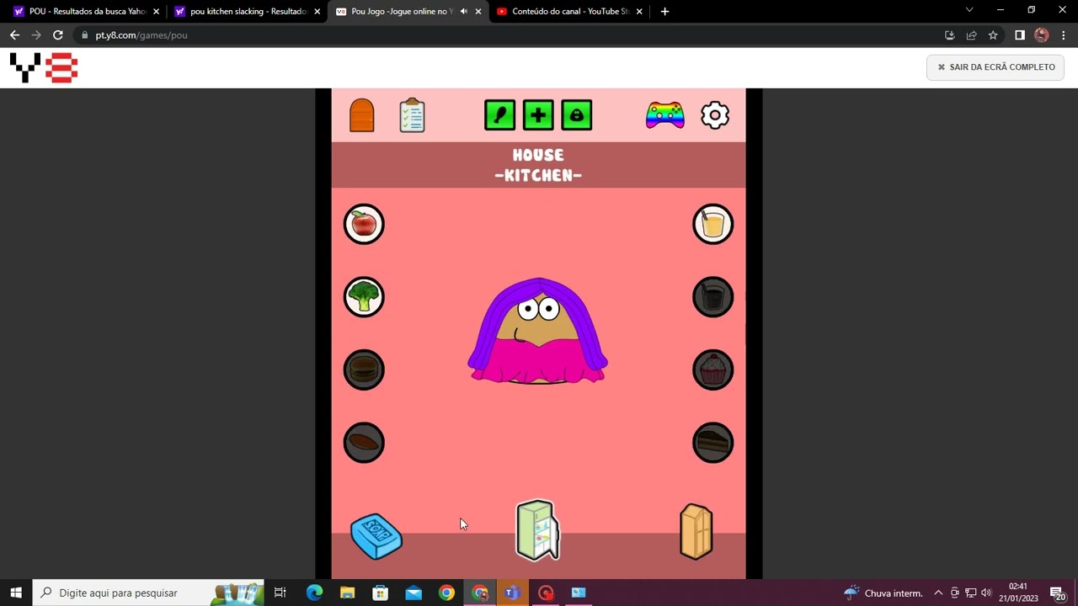
Task: Open the clipboard checklist in game
Action: pos(412,115)
